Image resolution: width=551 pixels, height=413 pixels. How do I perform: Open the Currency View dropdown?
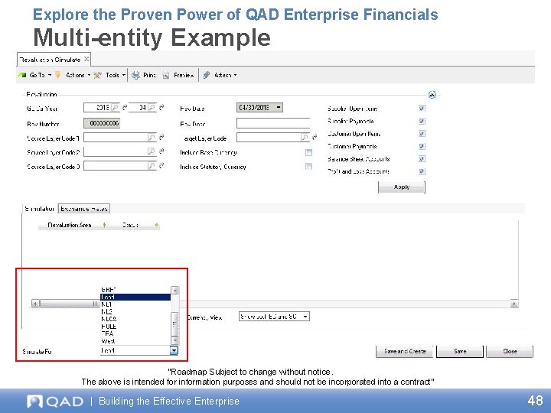(274, 317)
